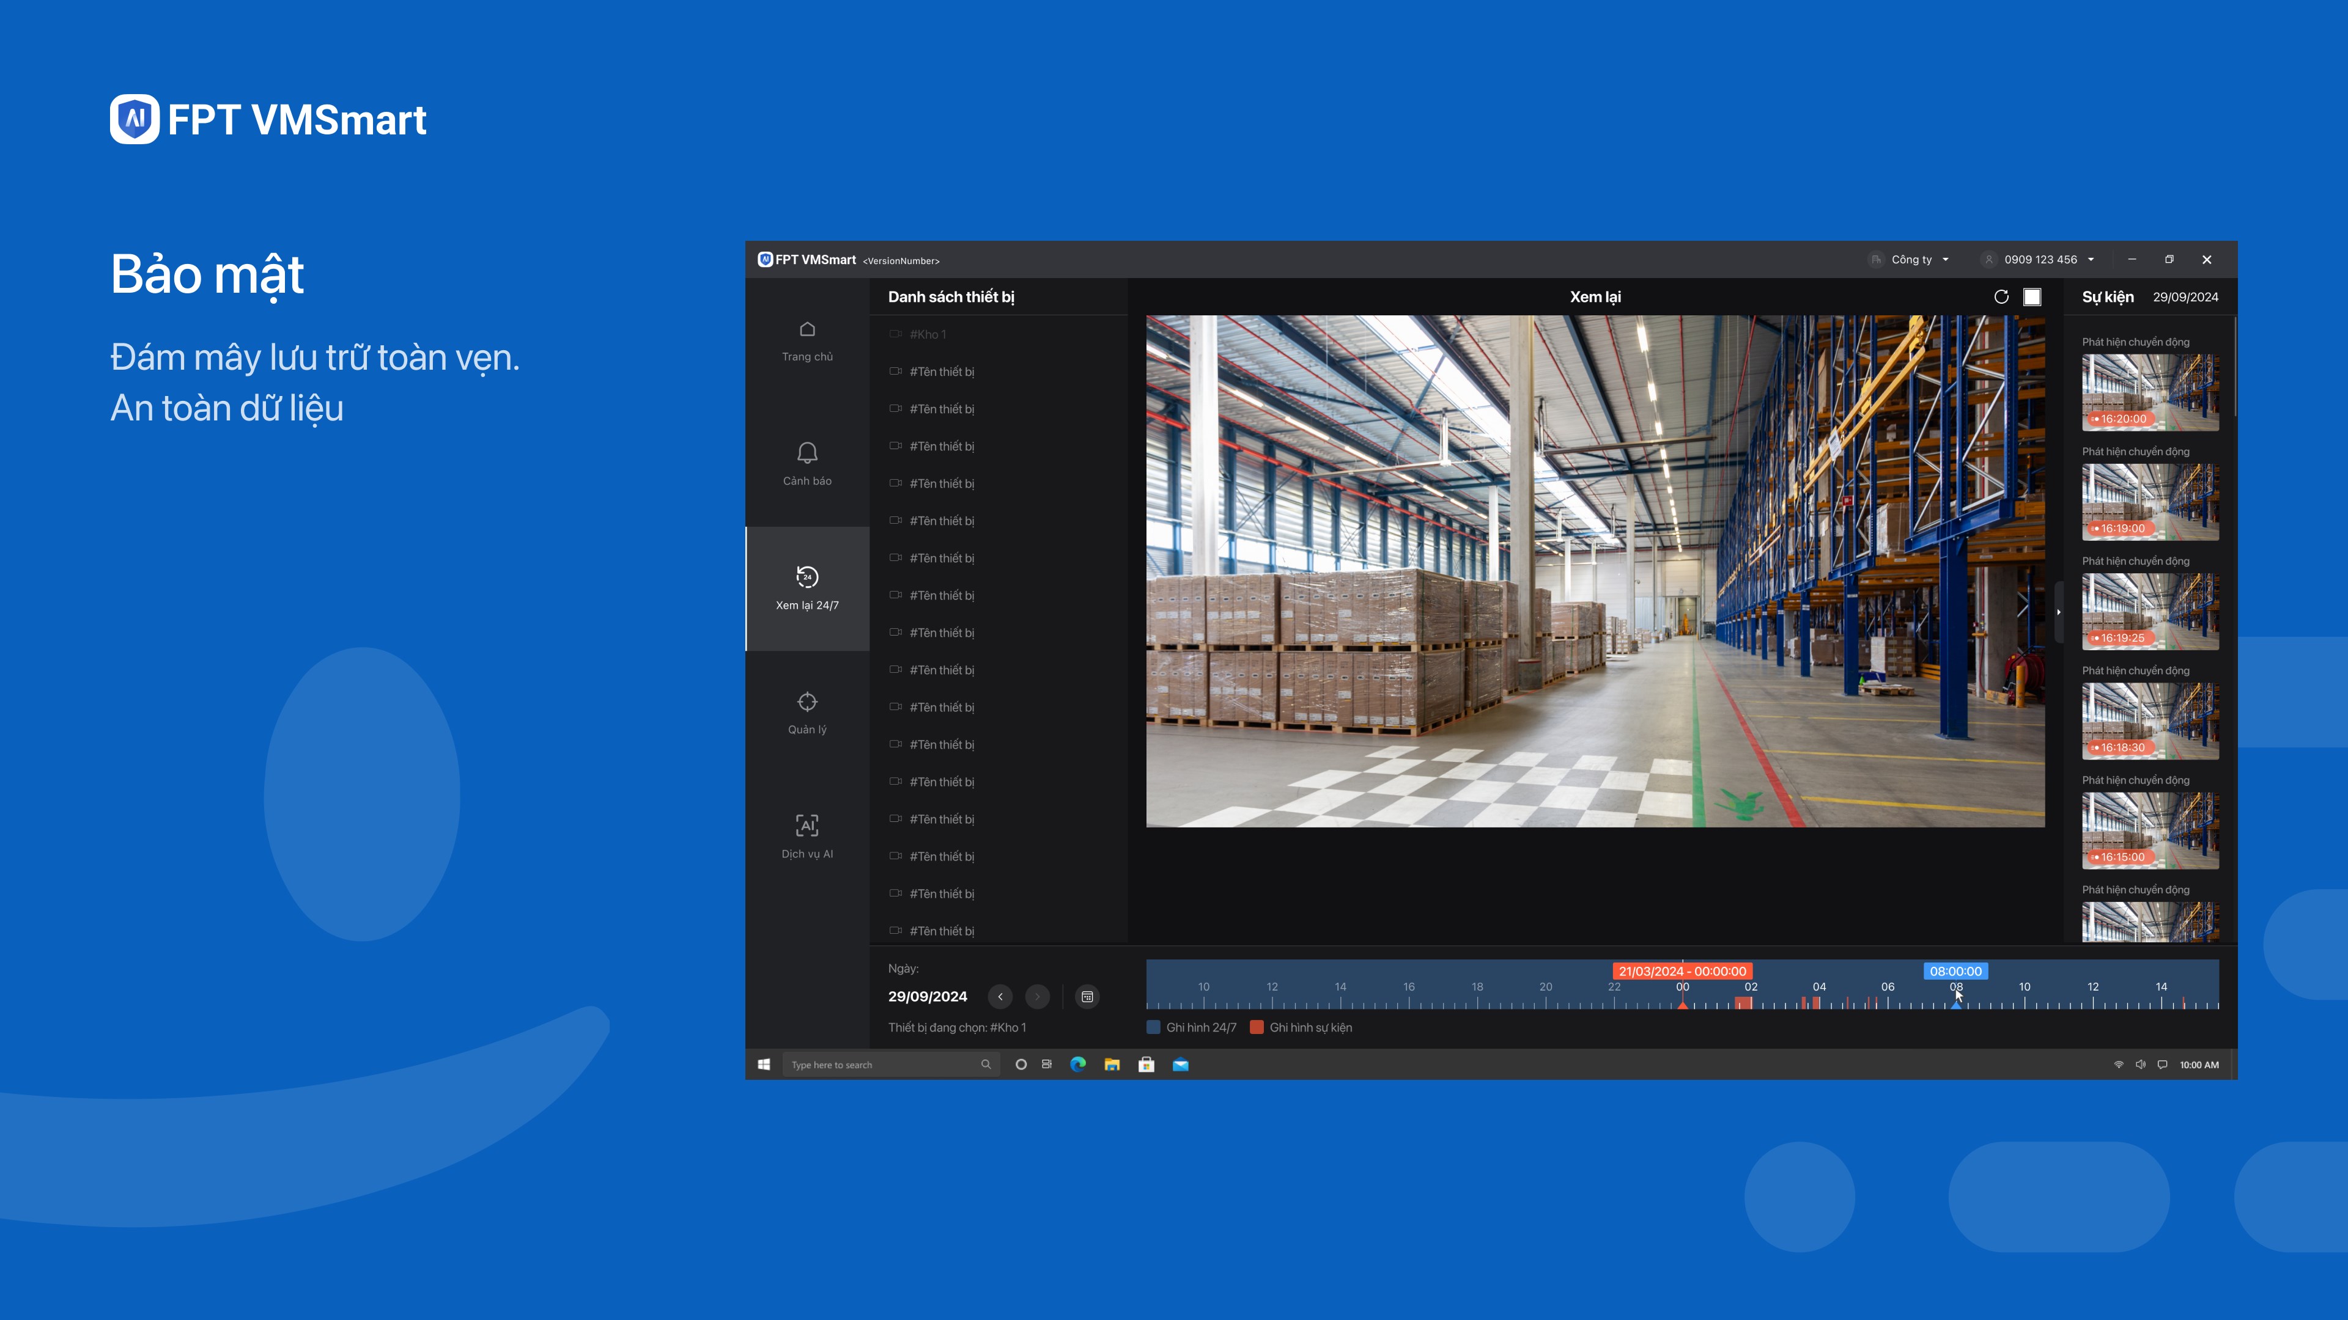Click the Danh sách thiết bị heading
Screen dimensions: 2348x1320
click(x=951, y=297)
